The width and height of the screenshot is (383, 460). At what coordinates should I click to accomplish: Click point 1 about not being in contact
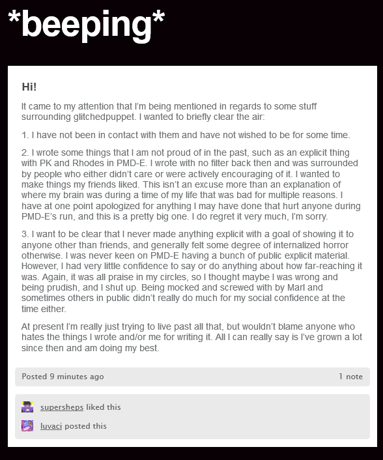(x=186, y=135)
